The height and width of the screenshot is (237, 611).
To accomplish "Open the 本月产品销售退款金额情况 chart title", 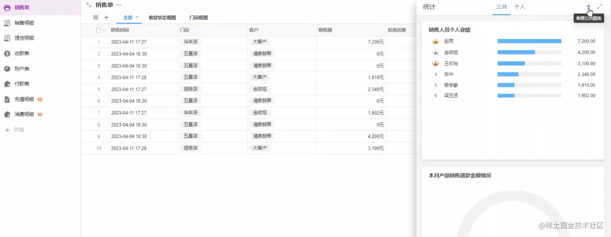I will pyautogui.click(x=460, y=176).
